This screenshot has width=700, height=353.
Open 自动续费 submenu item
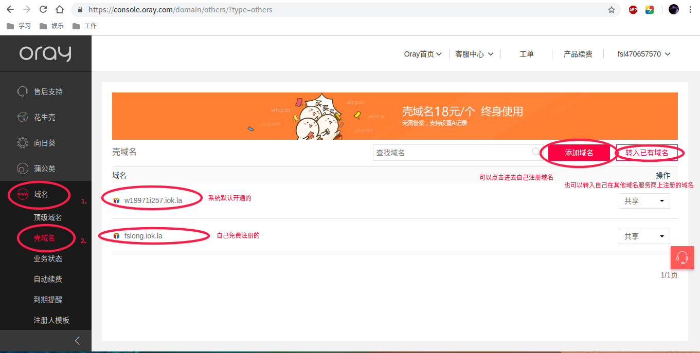[48, 279]
